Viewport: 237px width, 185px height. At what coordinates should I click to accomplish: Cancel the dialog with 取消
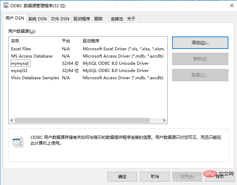[x=155, y=177]
